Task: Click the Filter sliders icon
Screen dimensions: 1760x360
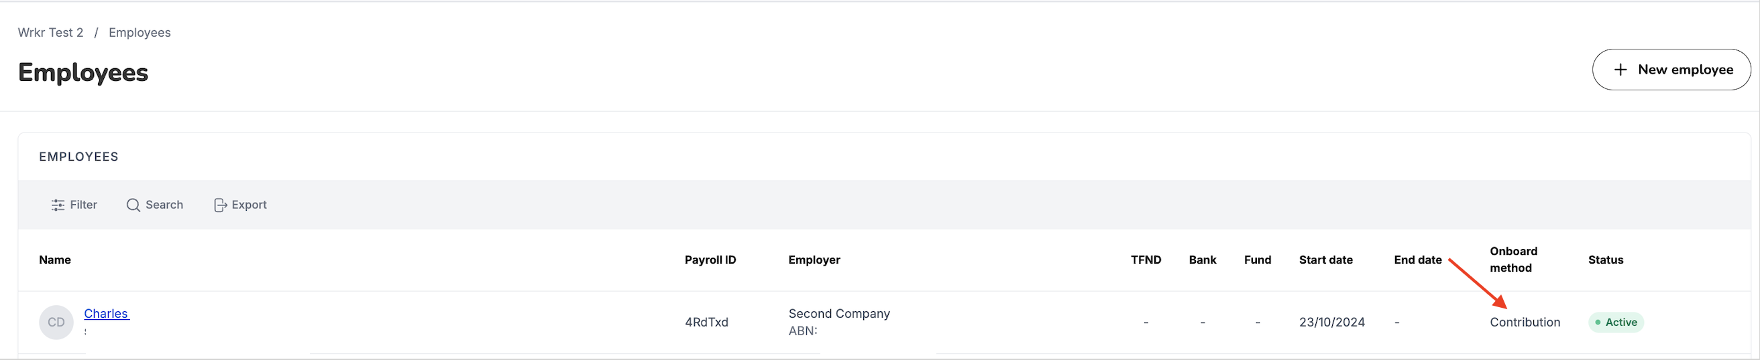Action: click(x=58, y=205)
